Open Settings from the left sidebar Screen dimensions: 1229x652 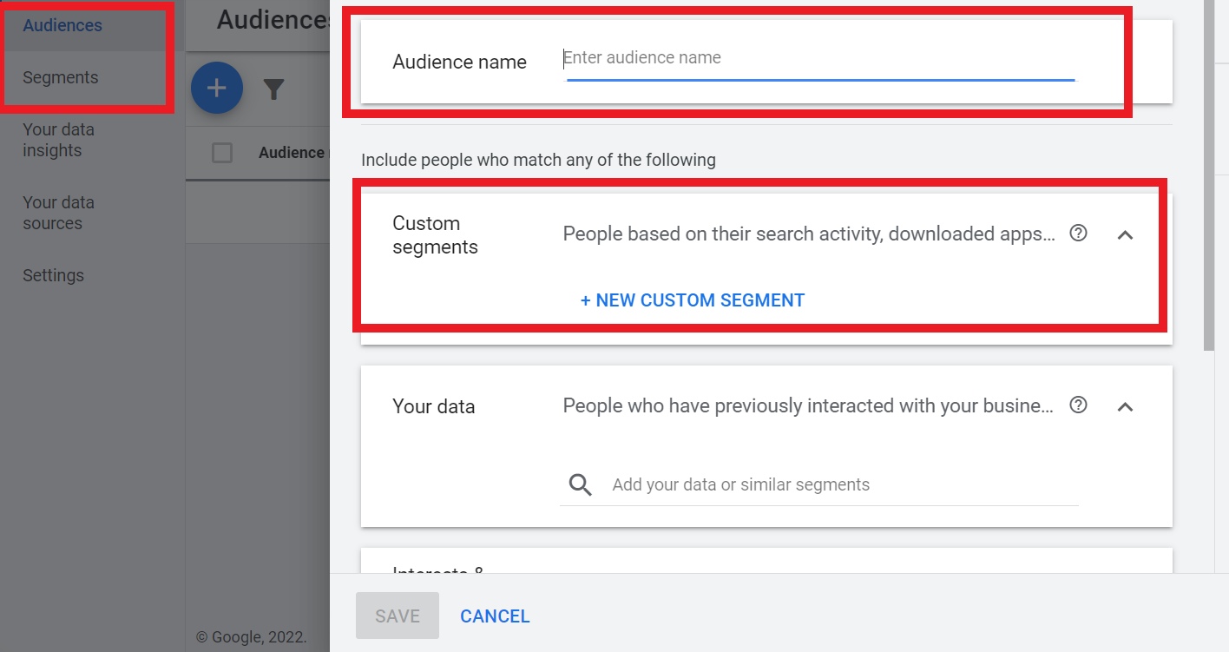coord(53,275)
